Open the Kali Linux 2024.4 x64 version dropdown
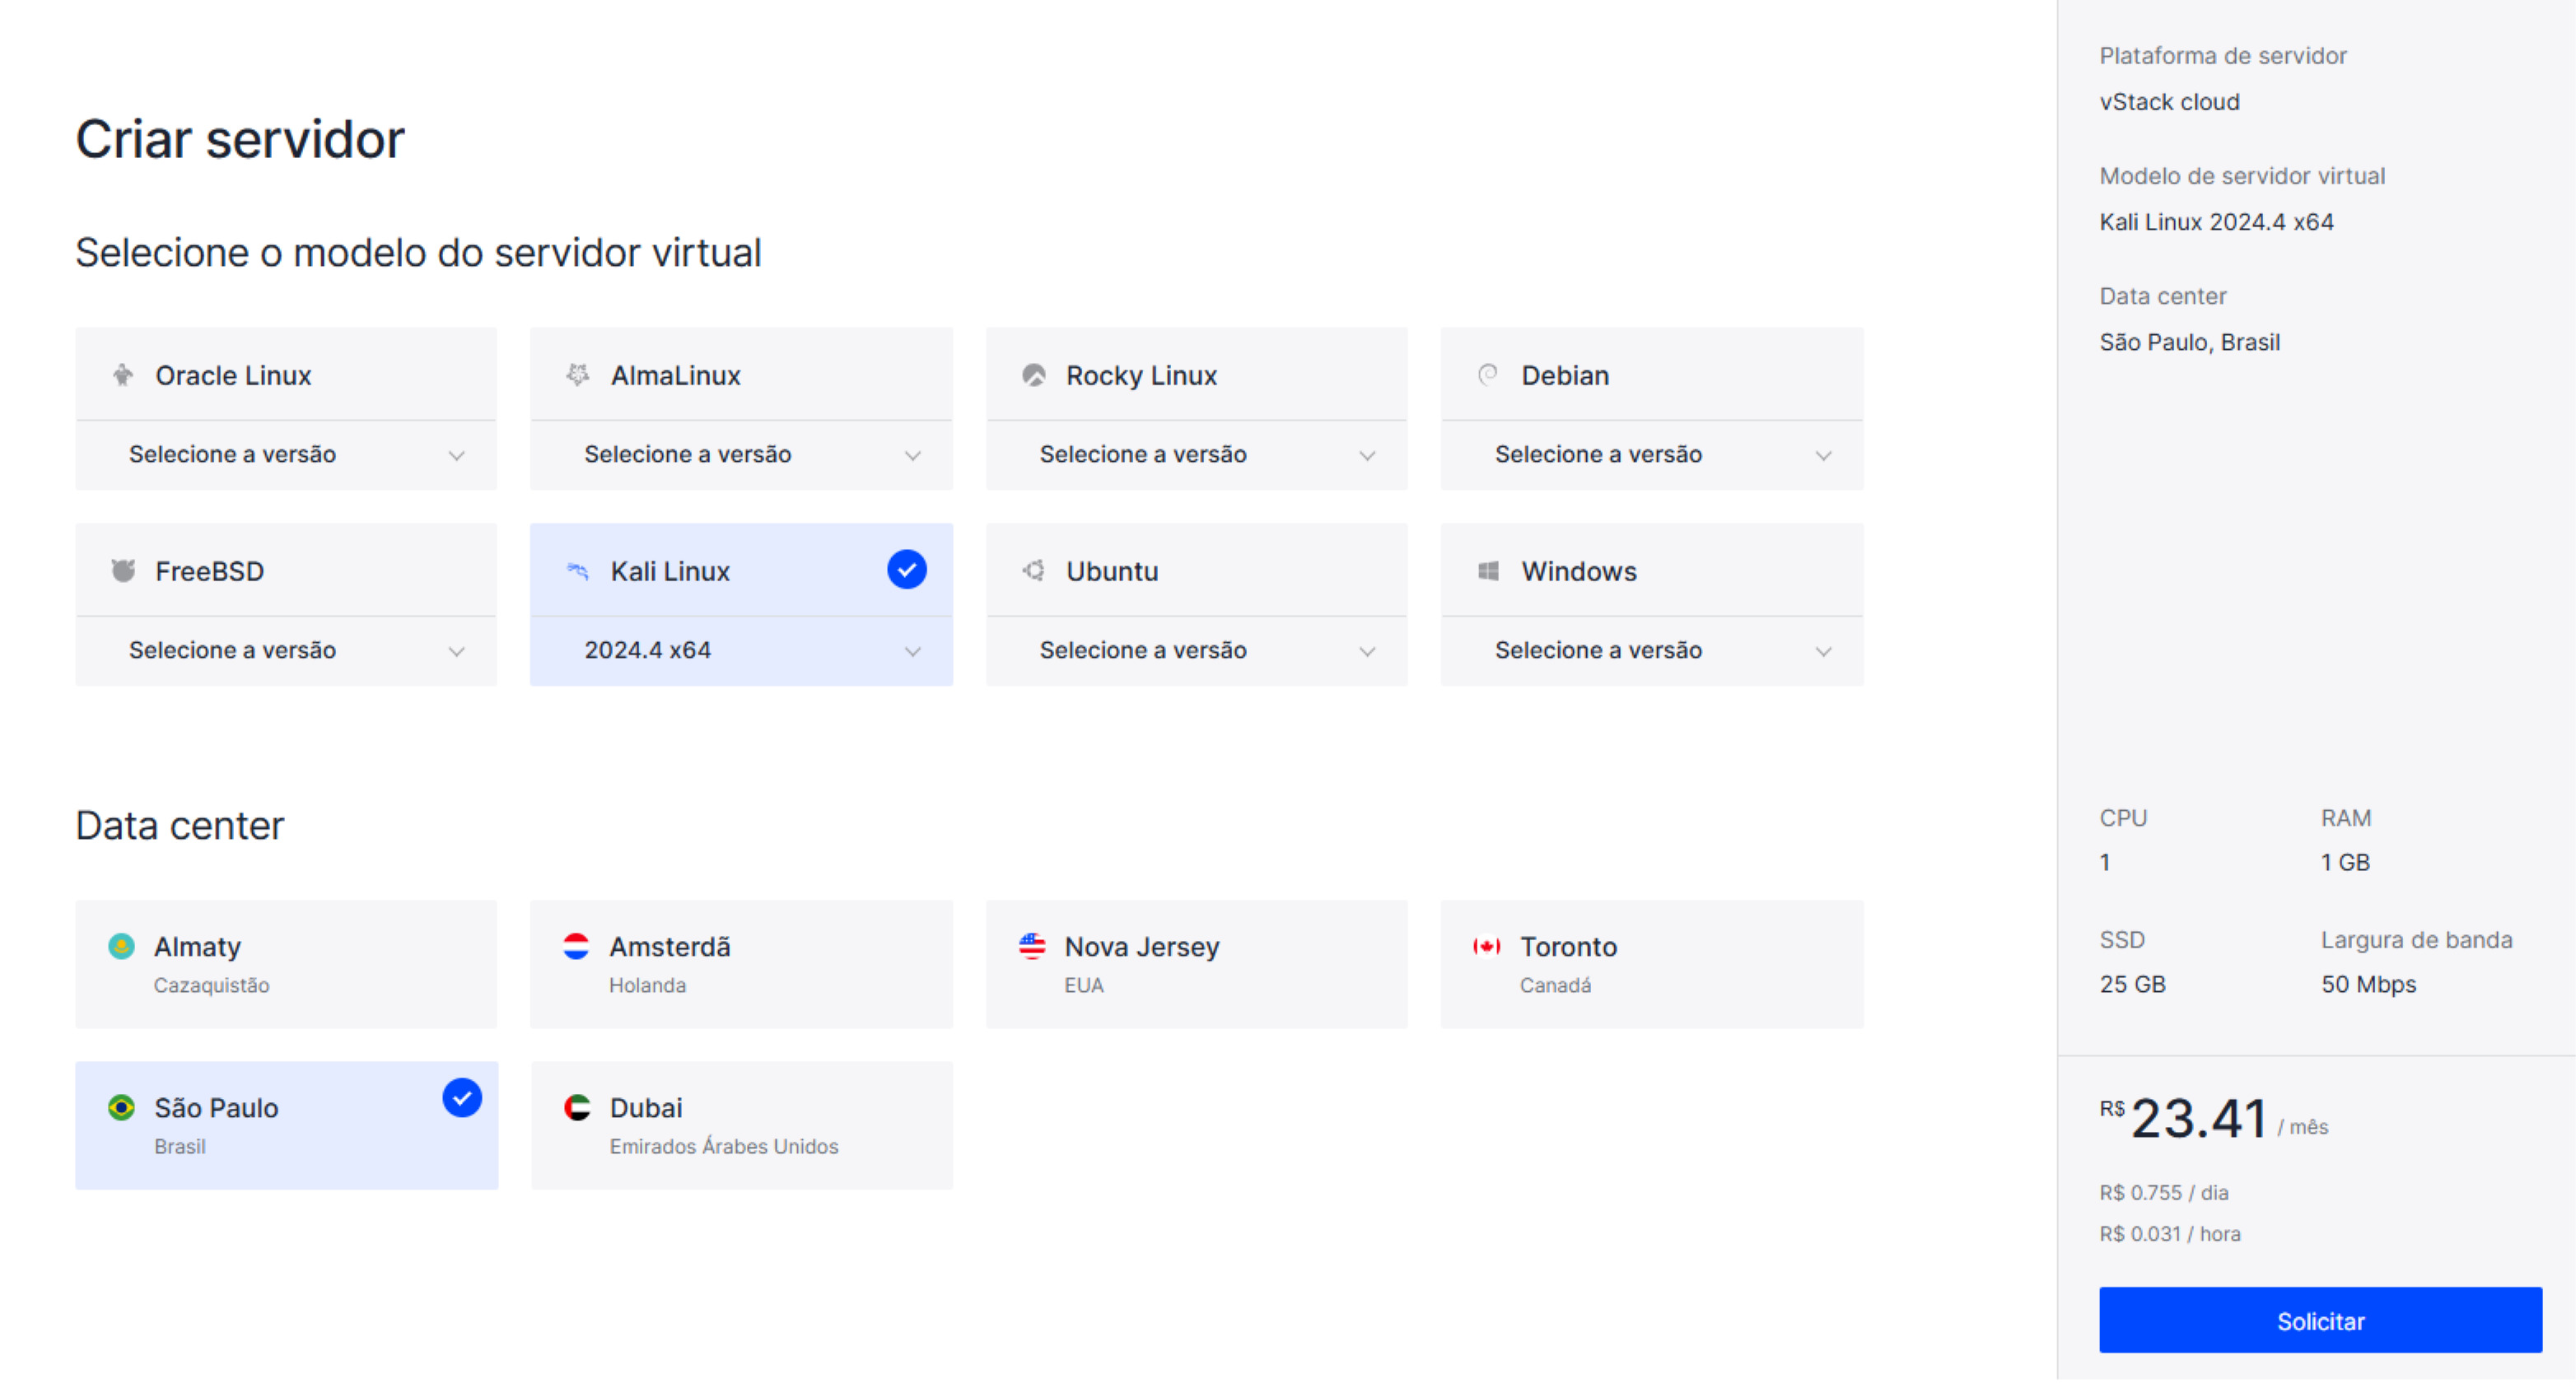The image size is (2576, 1383). [x=741, y=651]
